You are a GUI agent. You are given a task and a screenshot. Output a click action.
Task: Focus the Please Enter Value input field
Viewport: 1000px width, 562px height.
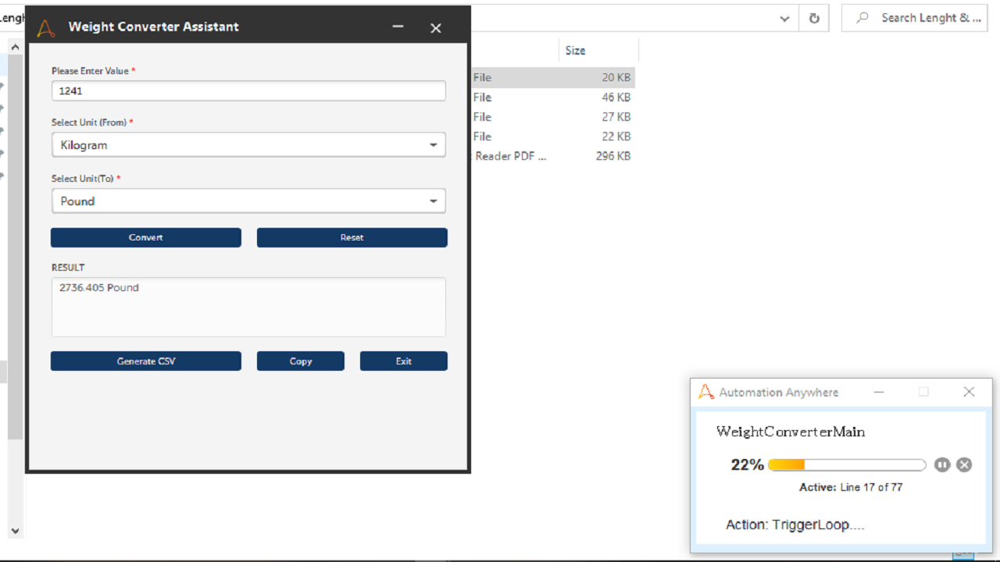[x=248, y=91]
